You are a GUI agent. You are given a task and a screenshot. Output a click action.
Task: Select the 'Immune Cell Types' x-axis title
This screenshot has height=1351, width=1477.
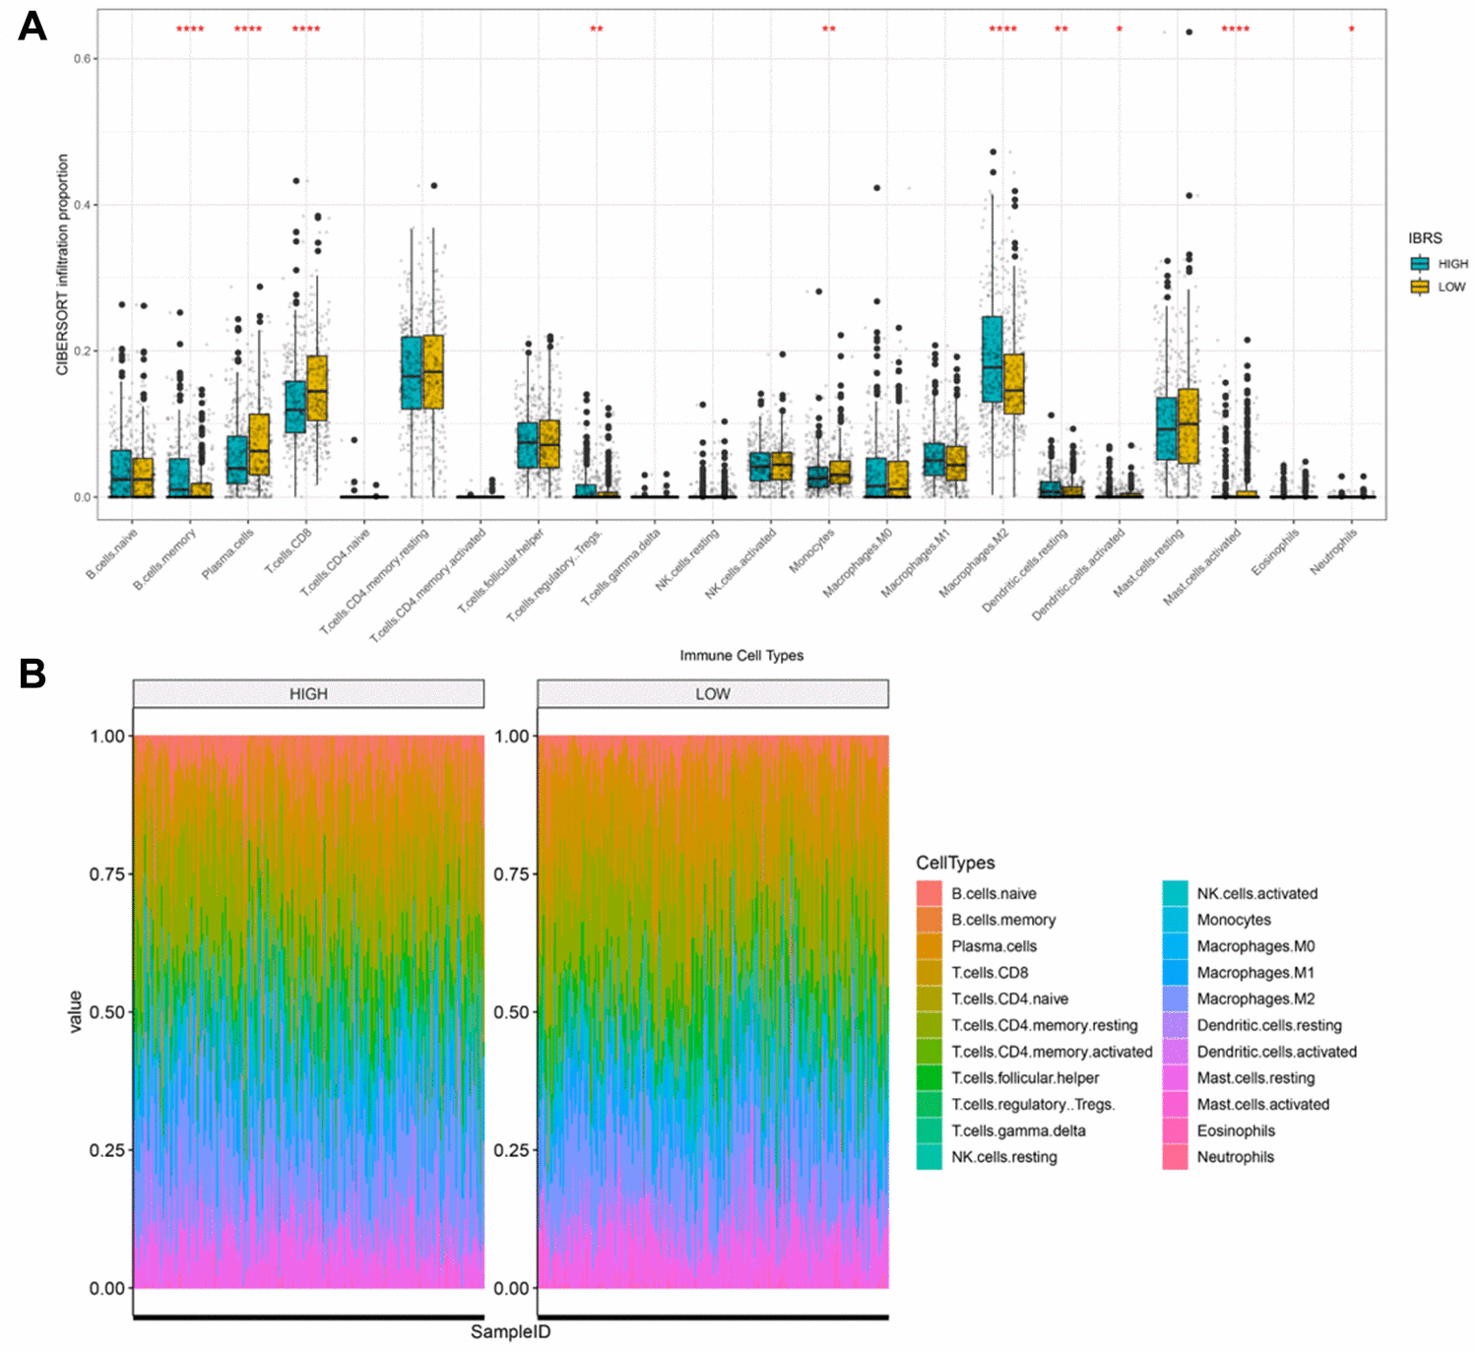pos(741,655)
